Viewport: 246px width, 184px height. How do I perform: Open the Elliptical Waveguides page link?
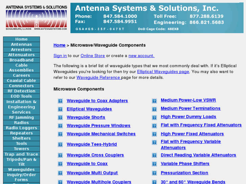[163, 72]
